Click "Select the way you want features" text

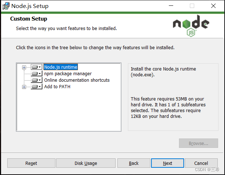pos(66,29)
